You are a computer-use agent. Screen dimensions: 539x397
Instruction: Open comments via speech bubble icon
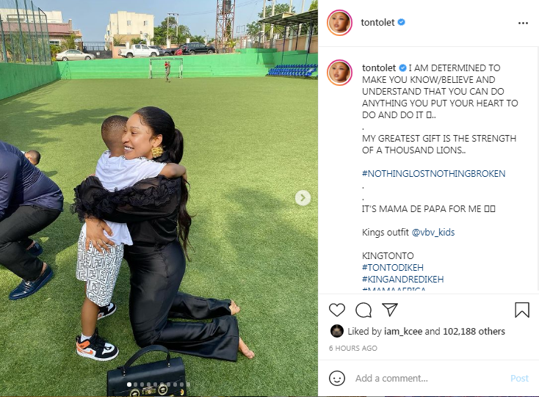click(x=363, y=310)
